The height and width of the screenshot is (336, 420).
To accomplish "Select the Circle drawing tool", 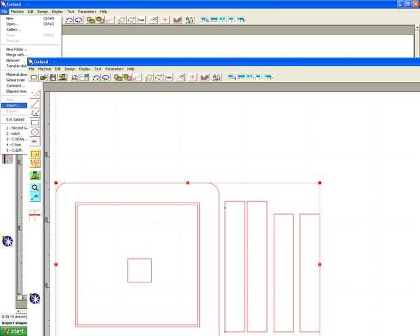I will [35, 132].
